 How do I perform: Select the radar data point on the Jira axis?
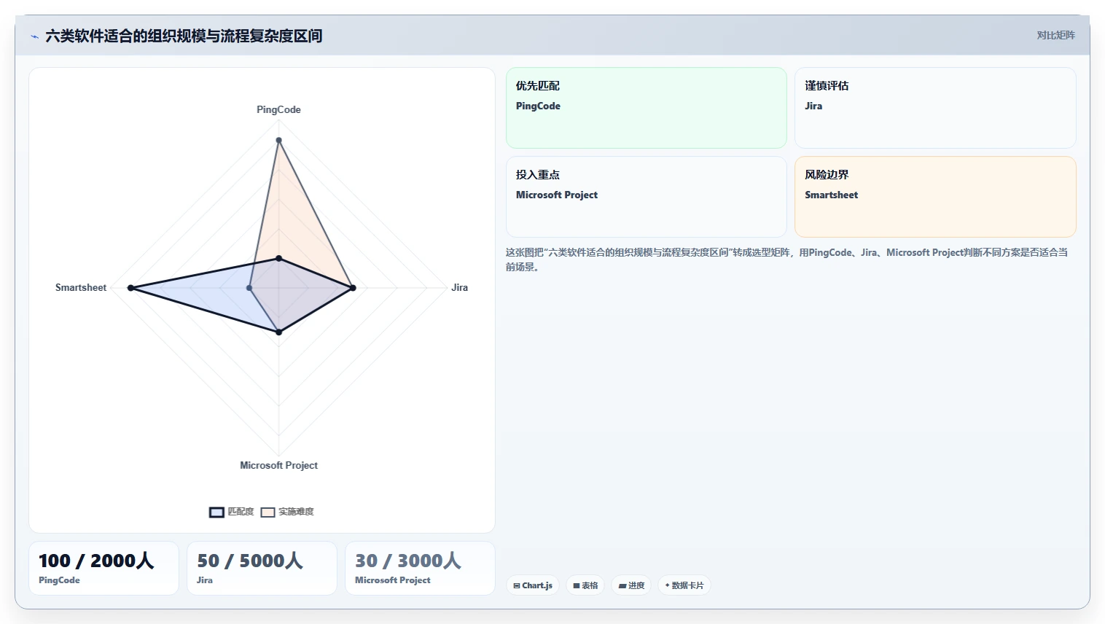(x=353, y=288)
